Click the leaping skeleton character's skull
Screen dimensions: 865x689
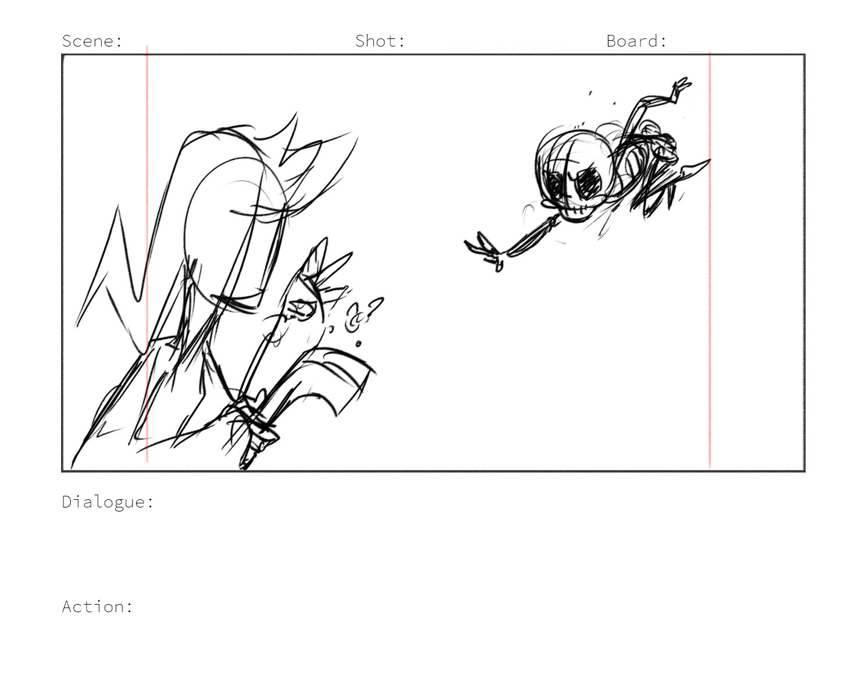click(x=574, y=176)
